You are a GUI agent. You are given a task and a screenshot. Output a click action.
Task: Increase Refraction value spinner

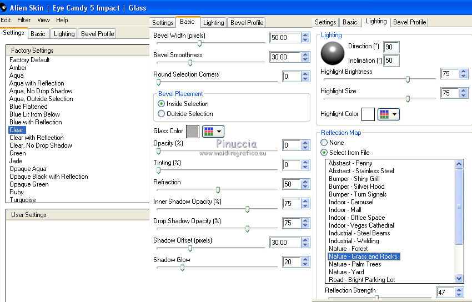click(305, 182)
